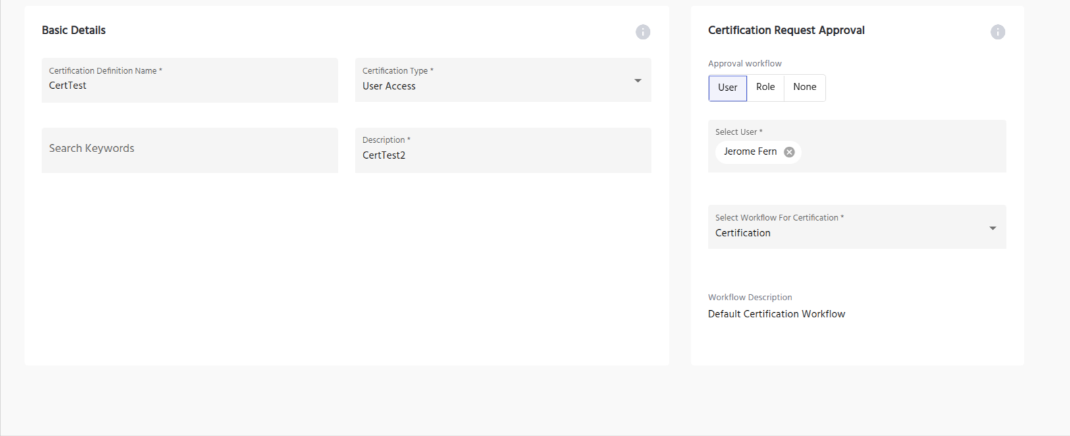Click the Certification value in workflow selector

[743, 233]
